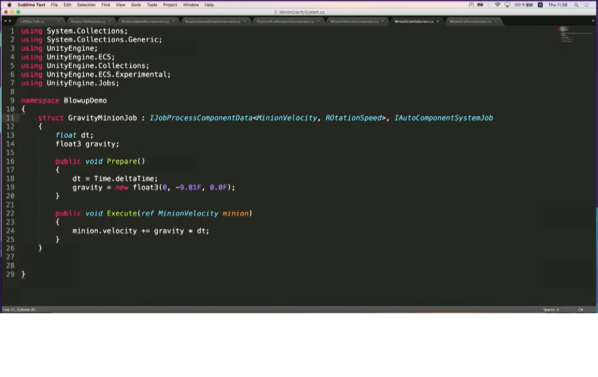Viewport: 598px width, 377px height.
Task: Click 'UnityEngine.Jobs' on line 7
Action: coord(81,83)
